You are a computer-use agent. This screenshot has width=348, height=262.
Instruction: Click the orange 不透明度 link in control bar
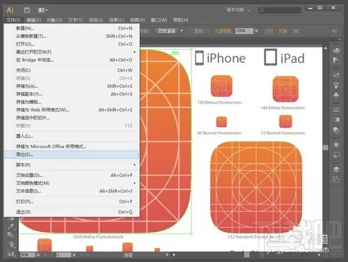[223, 31]
